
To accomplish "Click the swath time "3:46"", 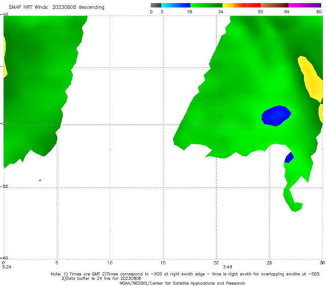I will 227,267.
